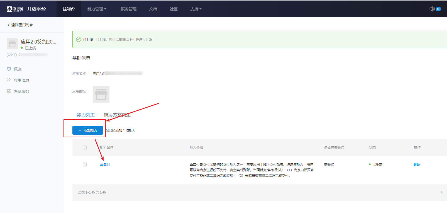Click the 当前1-1条 共1条 pagination text
Viewport: 447px width, 213px height.
click(92, 192)
